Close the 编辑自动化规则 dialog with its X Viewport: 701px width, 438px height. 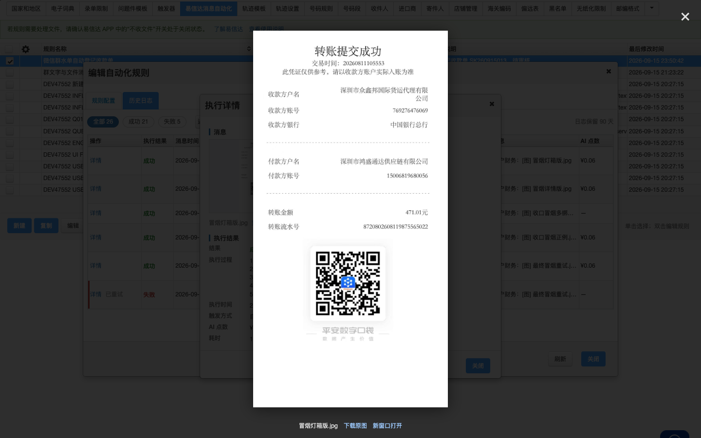click(x=609, y=71)
